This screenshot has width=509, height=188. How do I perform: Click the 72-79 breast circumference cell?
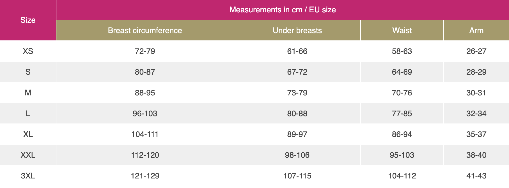(145, 51)
